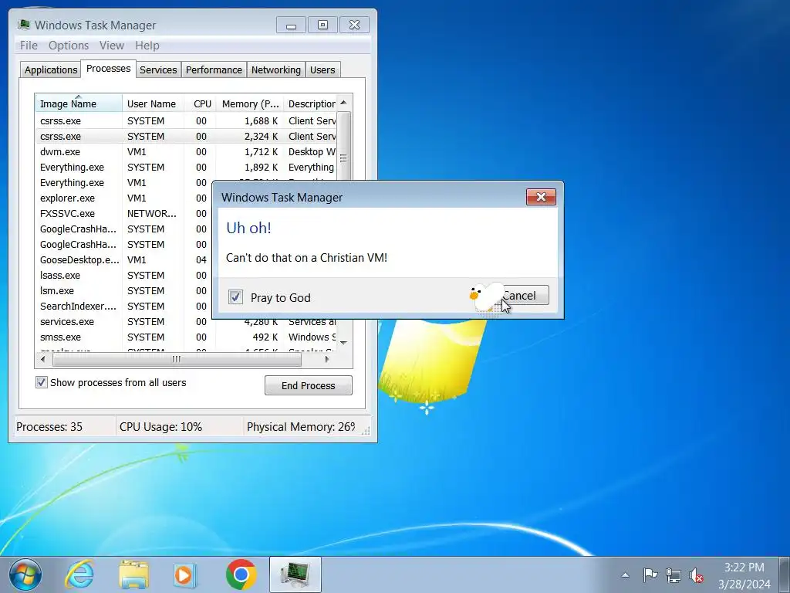790x593 pixels.
Task: Sort by Description column header
Action: (x=310, y=103)
